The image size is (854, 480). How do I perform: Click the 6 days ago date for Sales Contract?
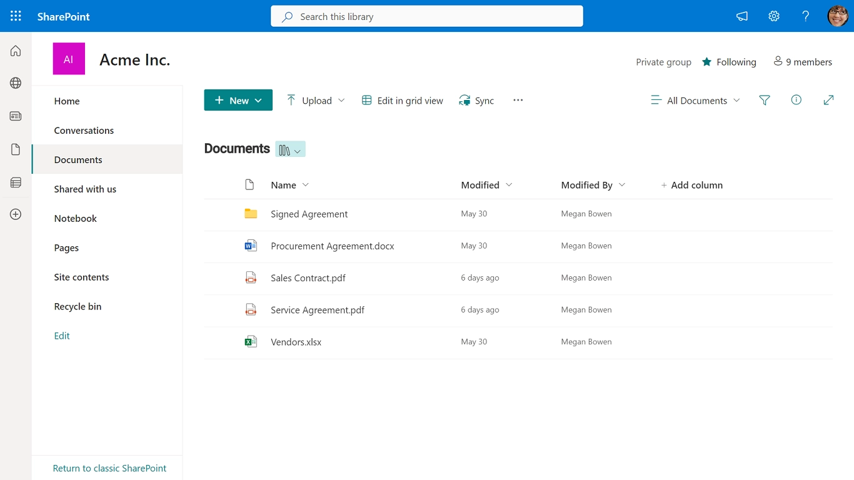point(480,277)
